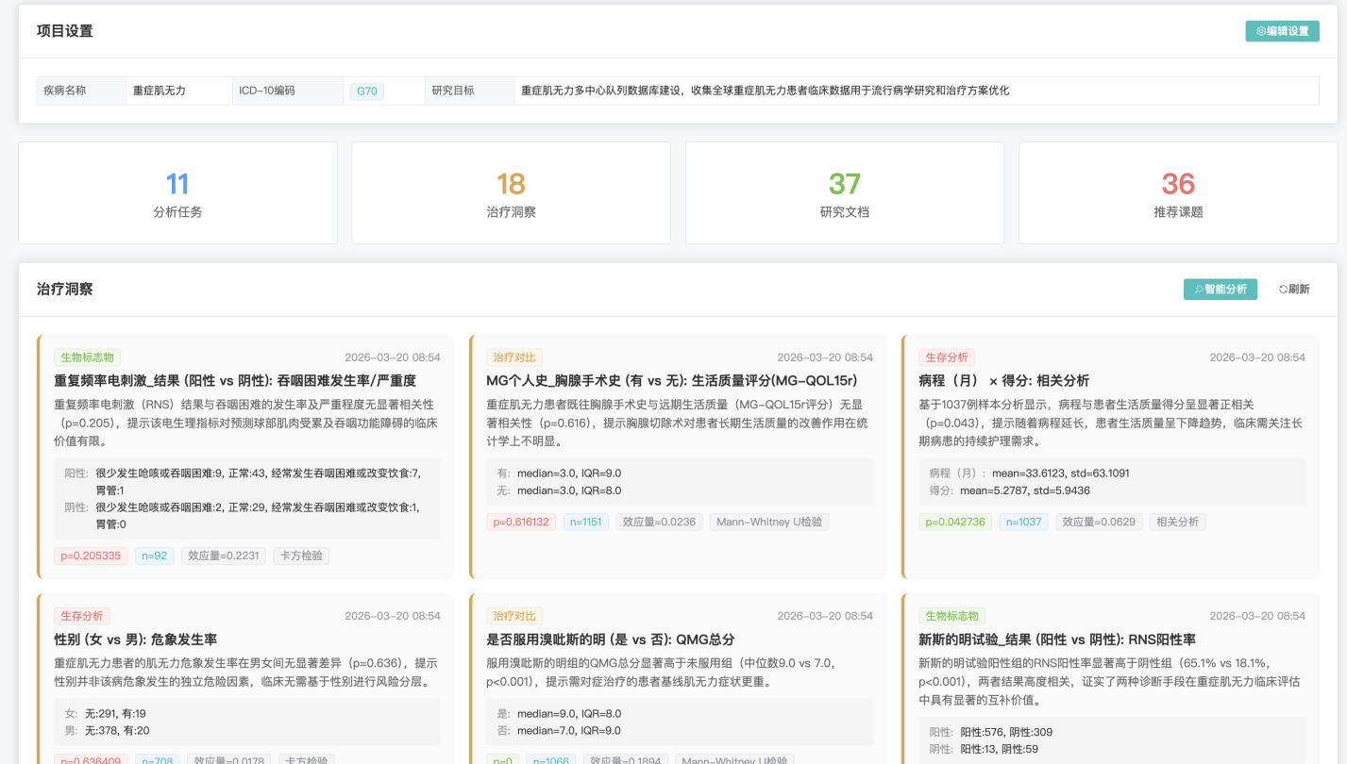This screenshot has width=1347, height=764.
Task: Select the 男: 无:378, 有:20 line
Action: tap(107, 731)
